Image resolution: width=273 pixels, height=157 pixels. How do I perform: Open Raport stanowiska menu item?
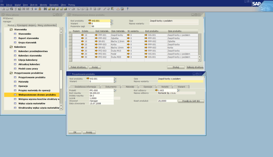[29, 38]
